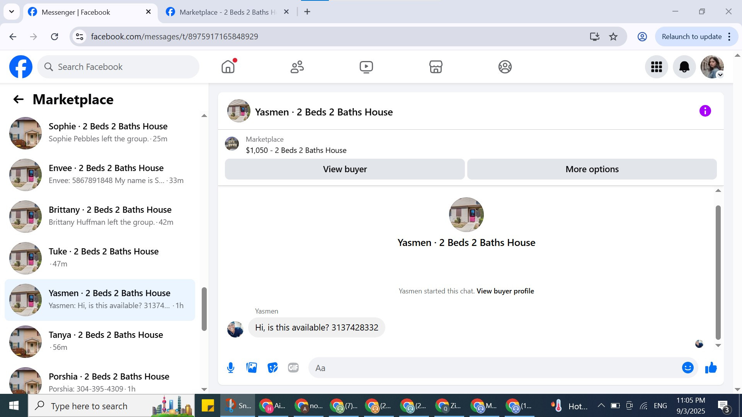Open conversation information purple icon
This screenshot has height=417, width=742.
pyautogui.click(x=705, y=111)
